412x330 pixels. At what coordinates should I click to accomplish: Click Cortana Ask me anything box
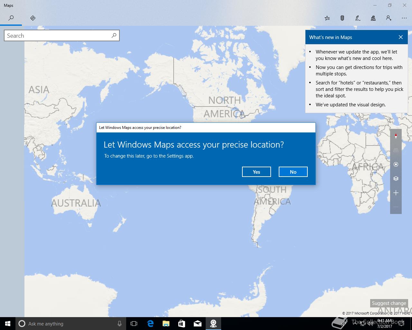(71, 324)
